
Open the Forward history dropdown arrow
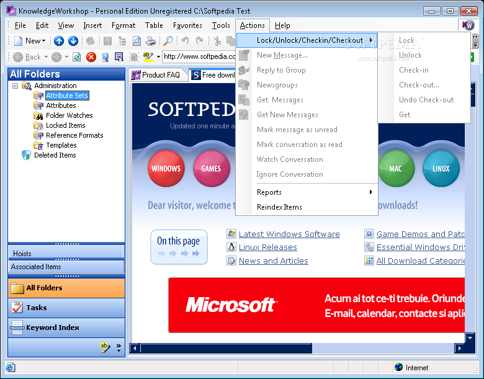coord(66,57)
